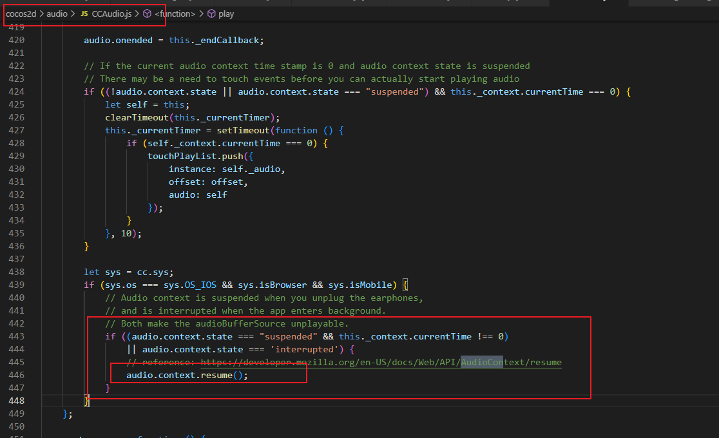Viewport: 719px width, 438px height.
Task: Open the developer.mozilla.org AudioContext resume link
Action: point(381,363)
